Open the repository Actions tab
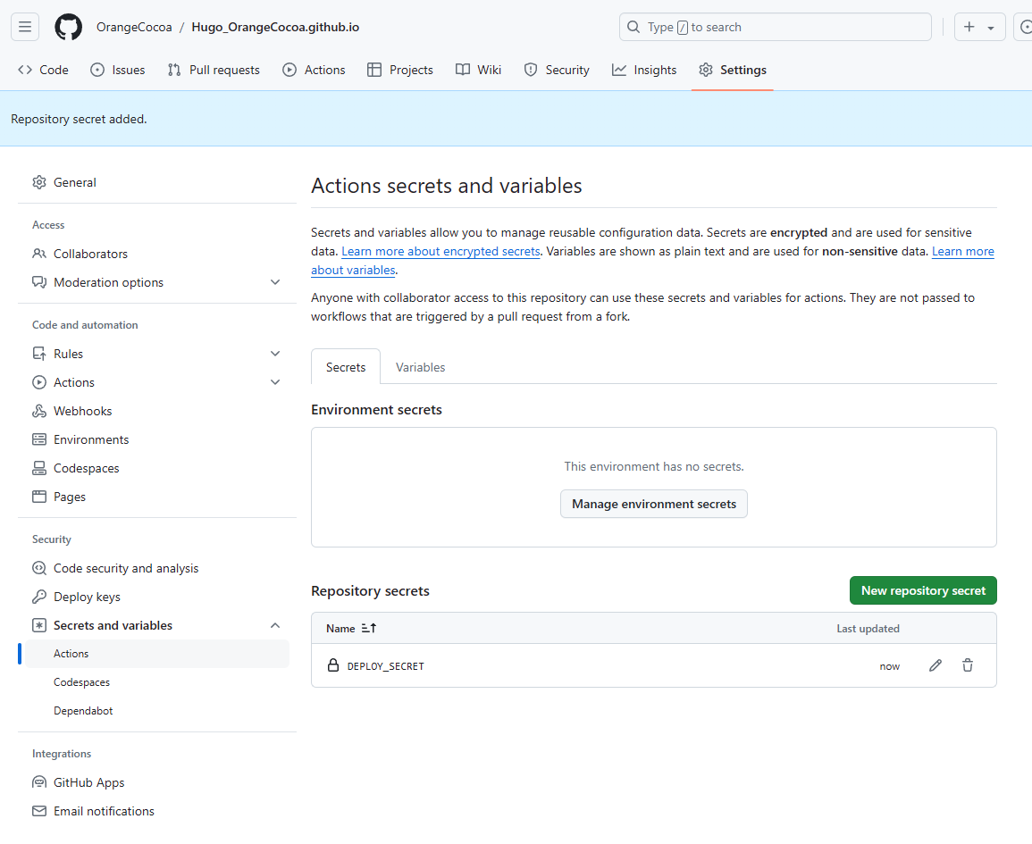 314,70
